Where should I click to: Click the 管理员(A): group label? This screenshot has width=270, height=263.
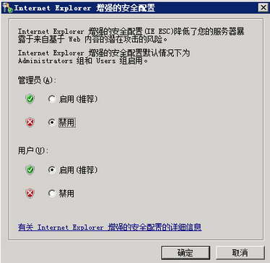tap(37, 80)
